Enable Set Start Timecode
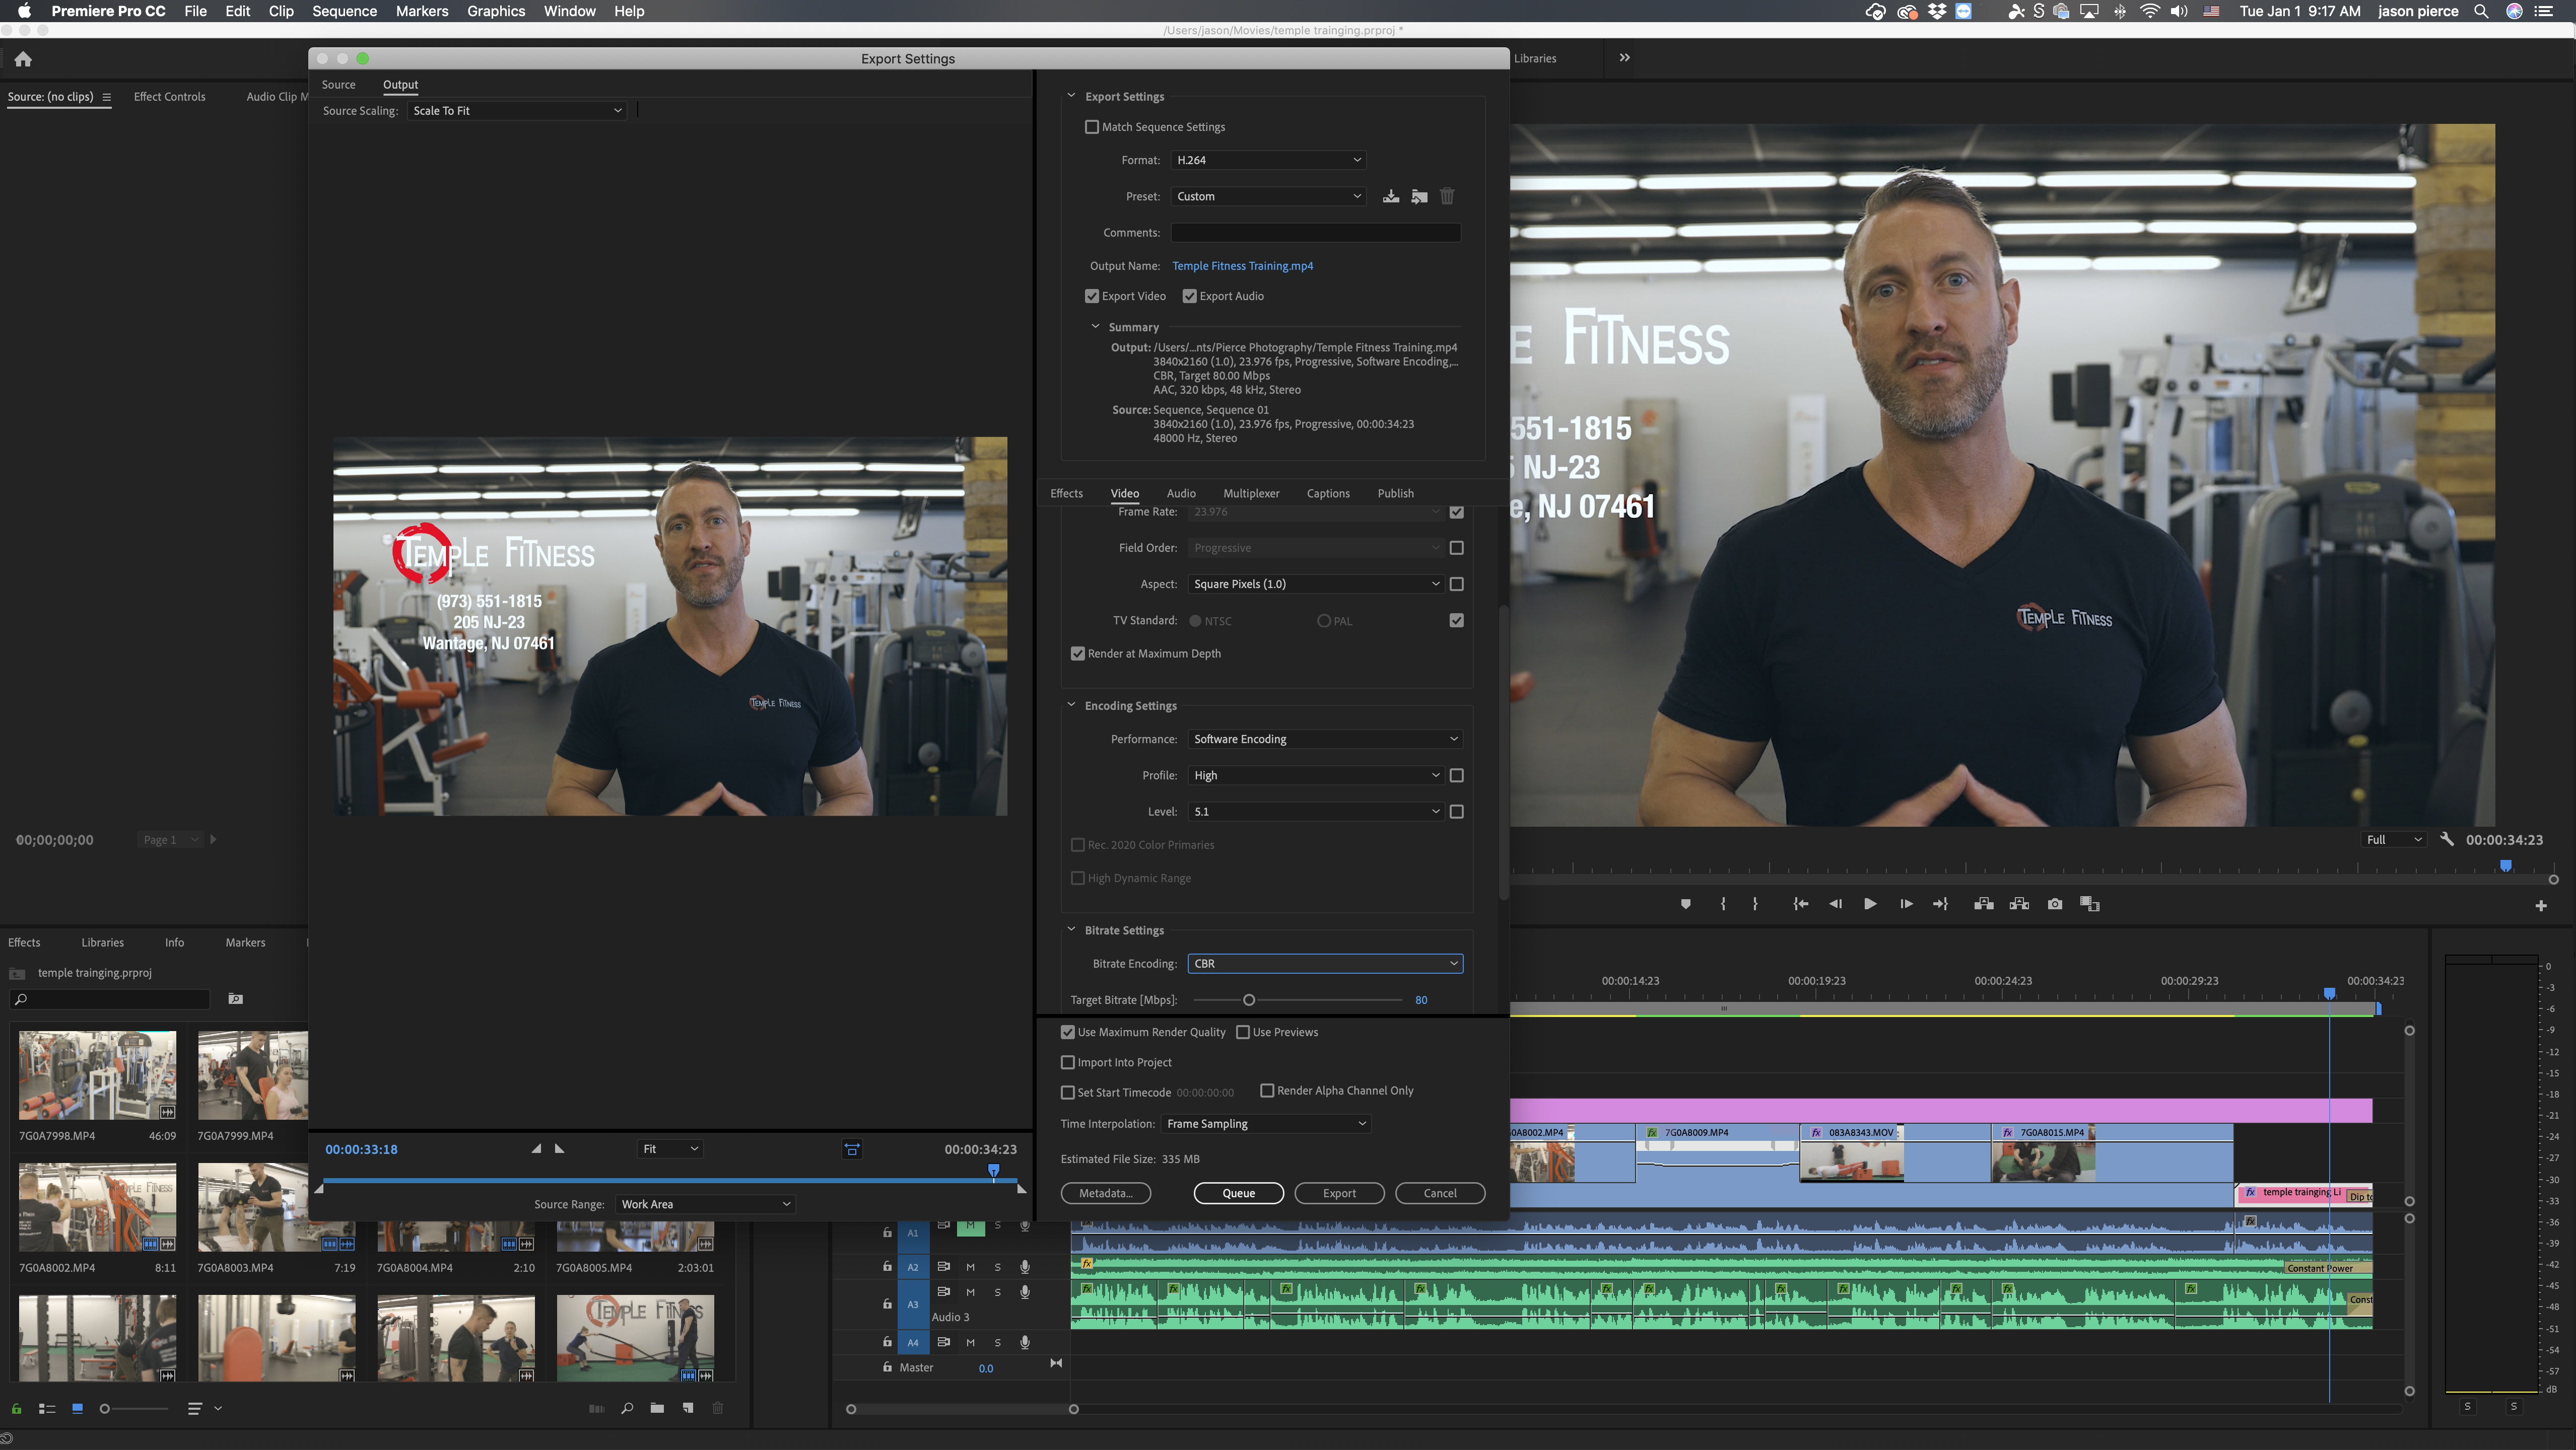The width and height of the screenshot is (2576, 1450). [x=1067, y=1092]
